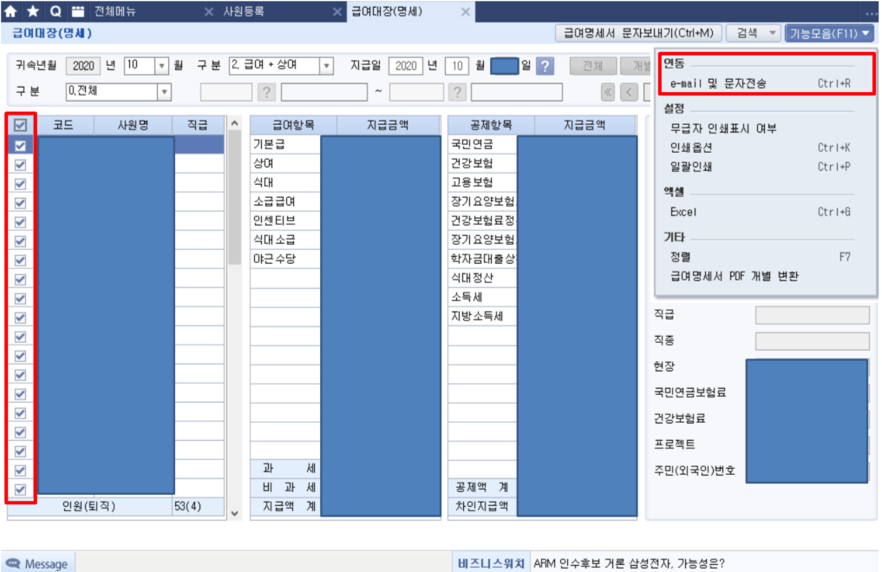882x572 pixels.
Task: Uncheck the last employee row checkbox
Action: [20, 490]
